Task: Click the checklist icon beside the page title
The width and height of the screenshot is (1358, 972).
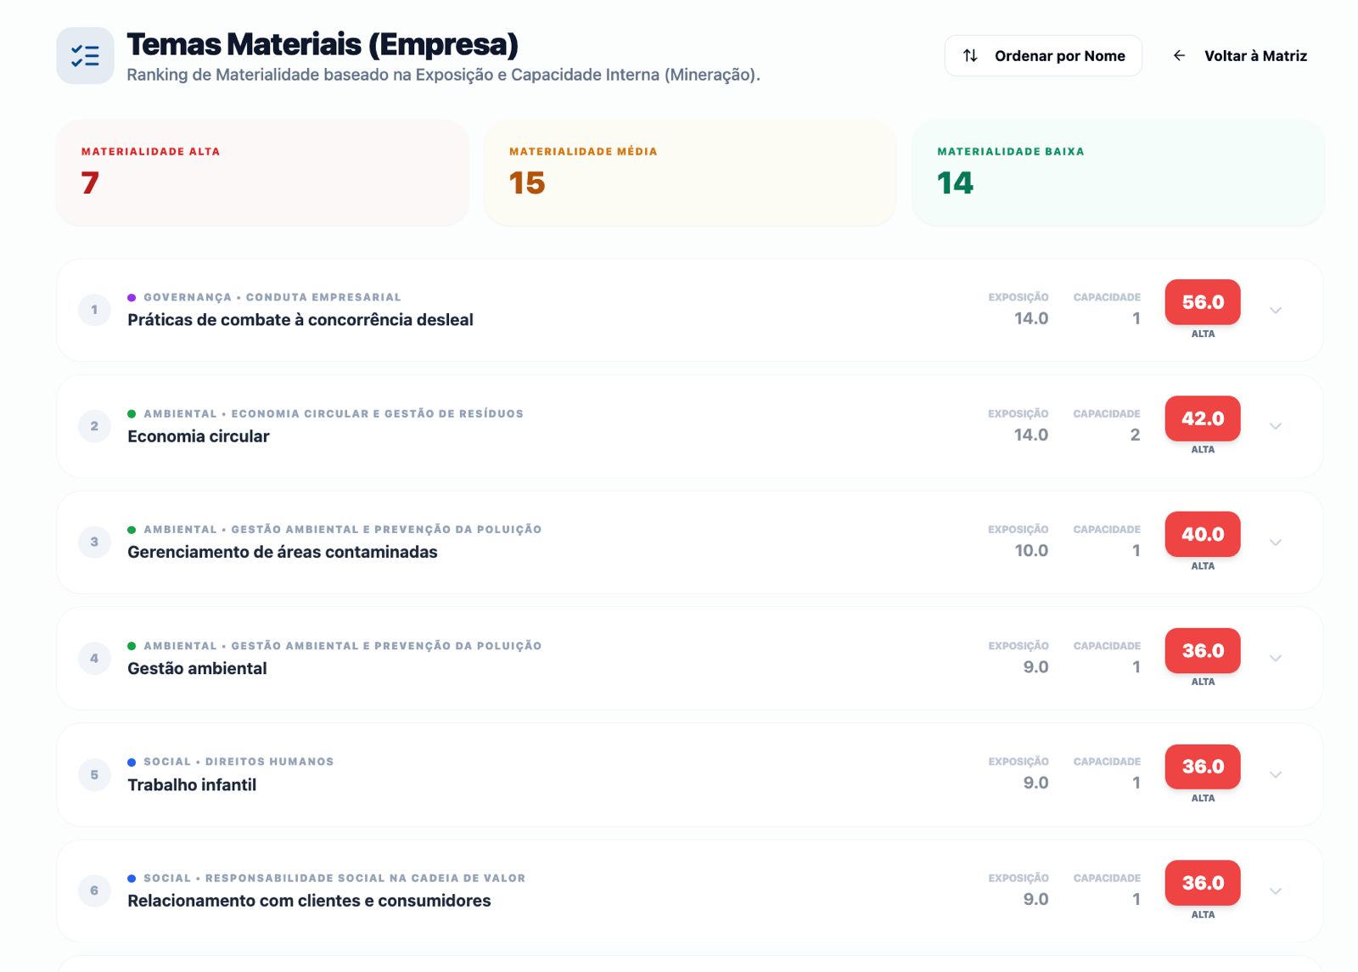Action: coord(85,56)
